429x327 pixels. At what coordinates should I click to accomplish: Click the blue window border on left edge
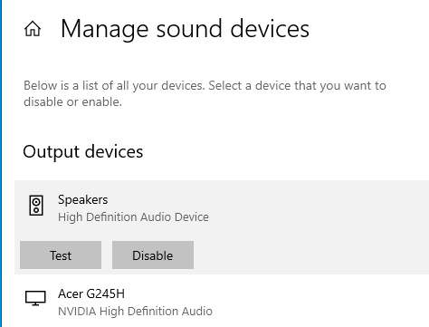[x=1, y=163]
